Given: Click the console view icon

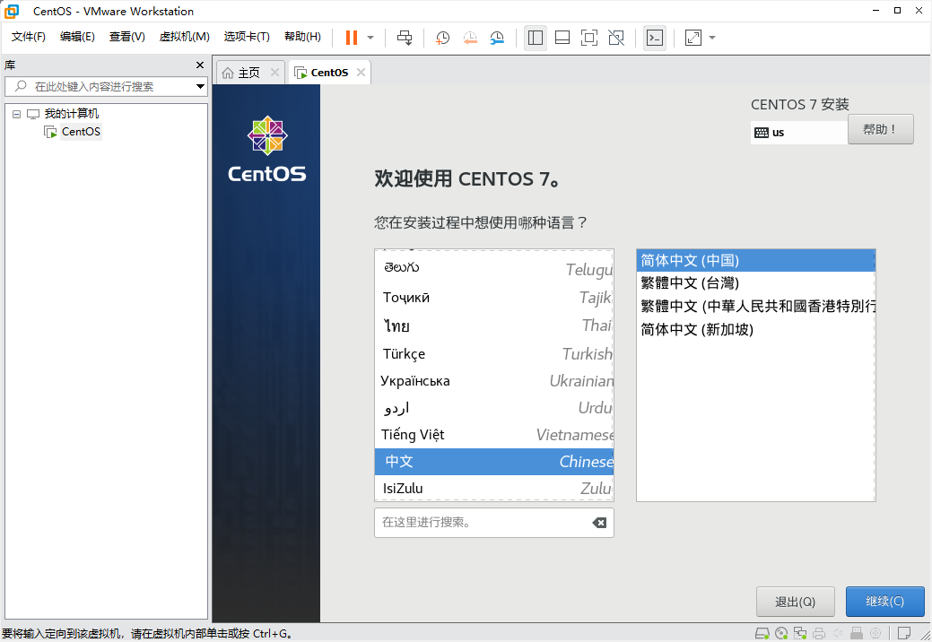Looking at the screenshot, I should (655, 38).
